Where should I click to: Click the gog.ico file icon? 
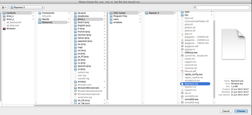point(182,34)
